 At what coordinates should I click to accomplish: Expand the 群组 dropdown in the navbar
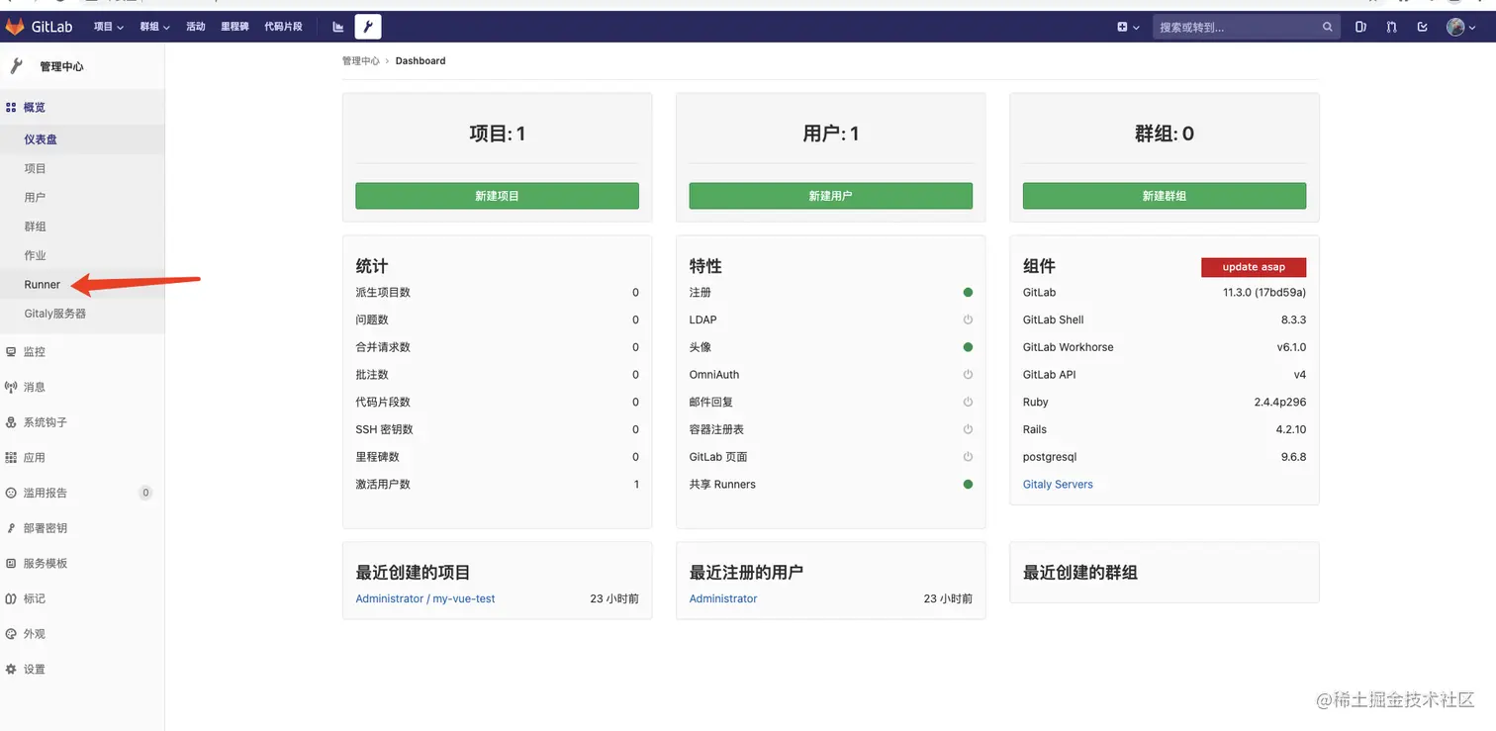(x=155, y=27)
